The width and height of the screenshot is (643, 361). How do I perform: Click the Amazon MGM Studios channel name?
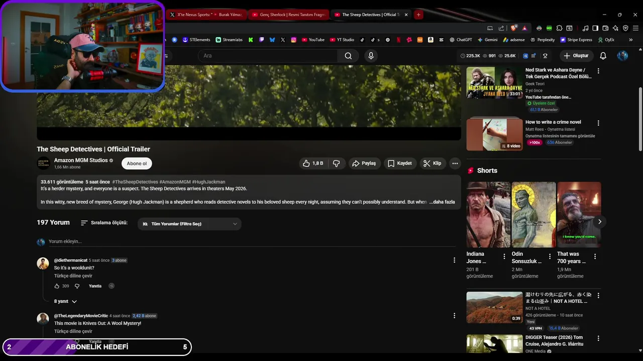[81, 160]
